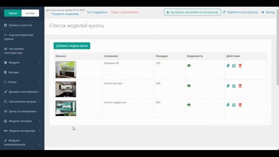Click the exit icon beside Выход
Viewport: 279px width, 157px height.
click(x=263, y=12)
